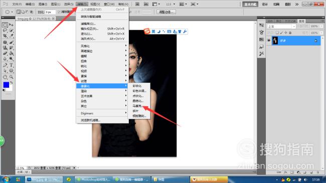The image size is (326, 183).
Task: Select the Quick Selection tool
Action: pos(11,31)
